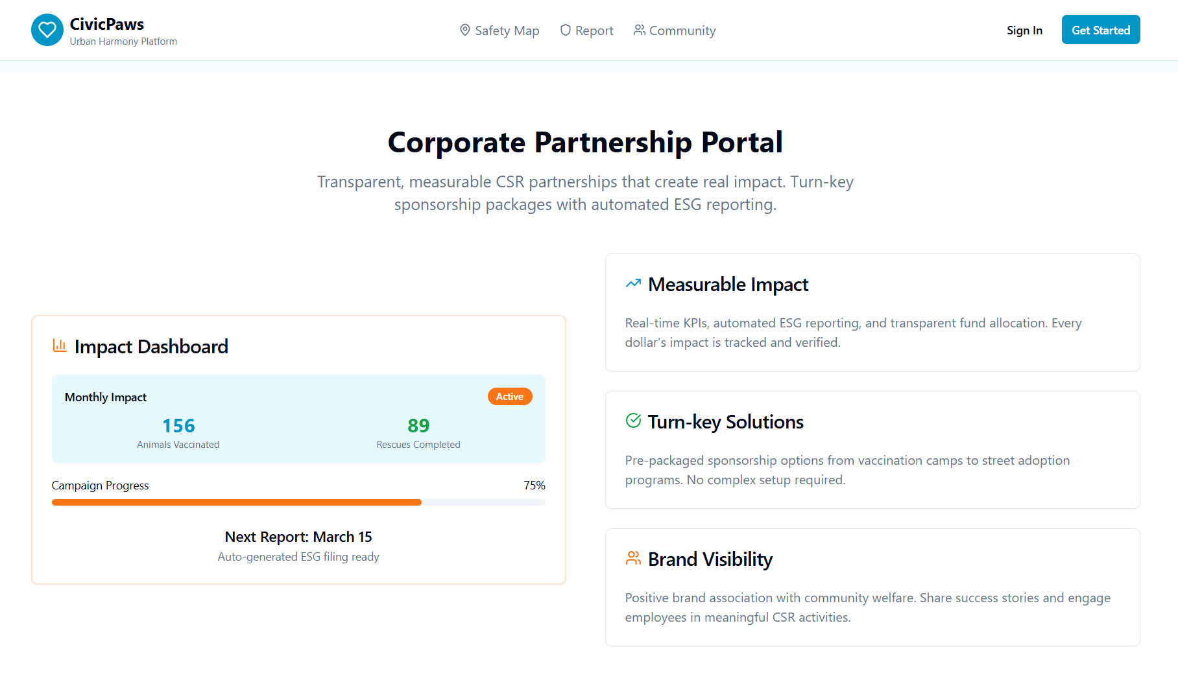Image resolution: width=1178 pixels, height=691 pixels.
Task: Click the CivicPaws heart logo icon
Action: point(47,30)
